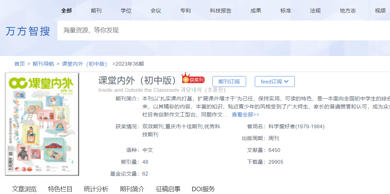
Task: Click the >2023年36期 breadcrumb text
Action: coord(128,64)
